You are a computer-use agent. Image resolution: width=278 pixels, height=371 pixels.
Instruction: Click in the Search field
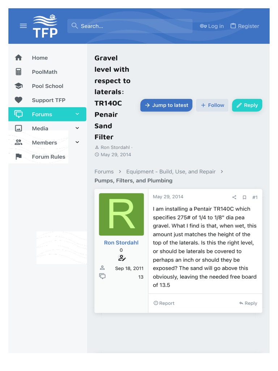130,26
